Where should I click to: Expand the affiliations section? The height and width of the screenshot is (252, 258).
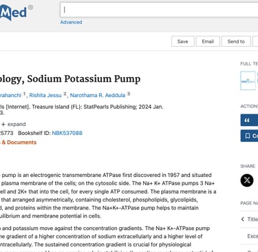[13, 124]
